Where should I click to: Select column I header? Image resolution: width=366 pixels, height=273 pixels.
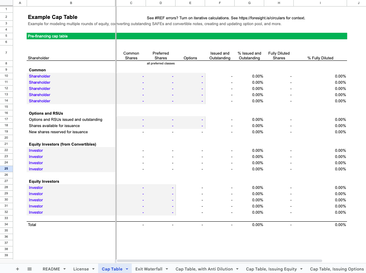tap(320, 3)
